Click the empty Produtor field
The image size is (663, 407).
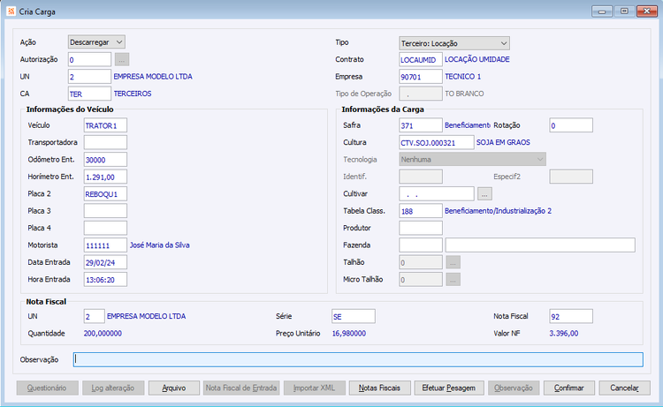[421, 228]
